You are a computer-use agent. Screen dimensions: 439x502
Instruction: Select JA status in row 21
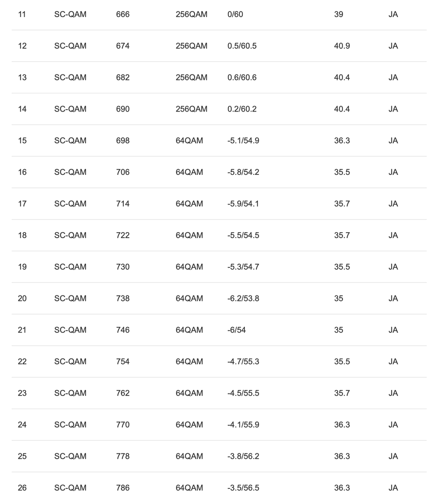393,330
